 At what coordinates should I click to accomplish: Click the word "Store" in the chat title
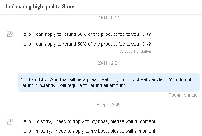(68, 7)
